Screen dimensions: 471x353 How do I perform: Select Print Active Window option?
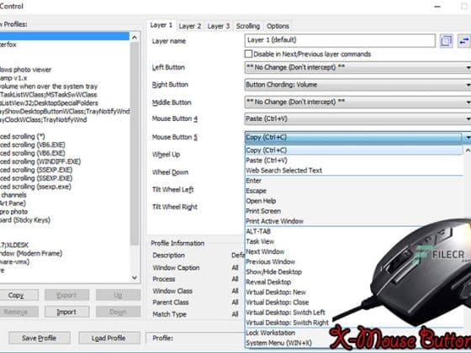354,221
